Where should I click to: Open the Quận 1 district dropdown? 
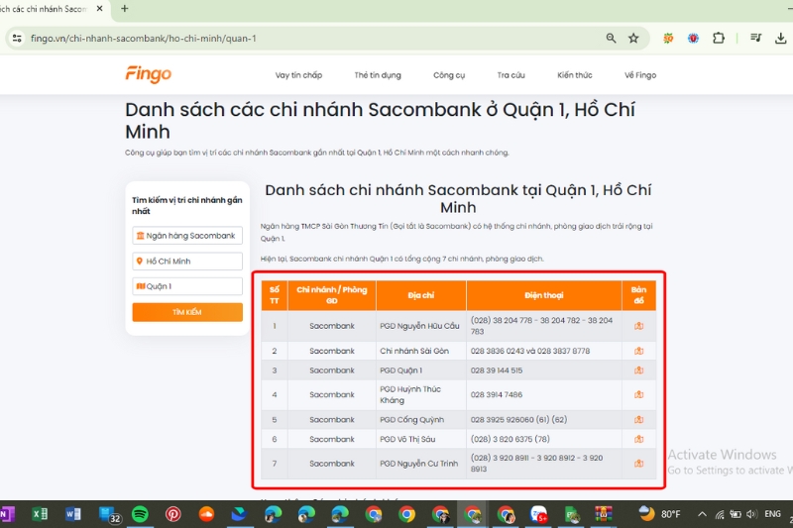click(187, 286)
